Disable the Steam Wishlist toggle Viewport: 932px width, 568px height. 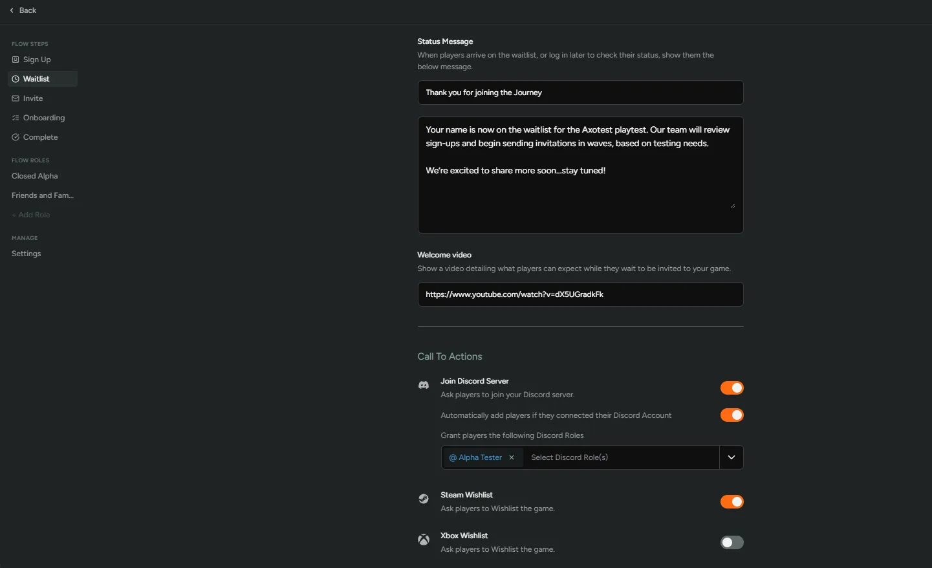tap(732, 501)
